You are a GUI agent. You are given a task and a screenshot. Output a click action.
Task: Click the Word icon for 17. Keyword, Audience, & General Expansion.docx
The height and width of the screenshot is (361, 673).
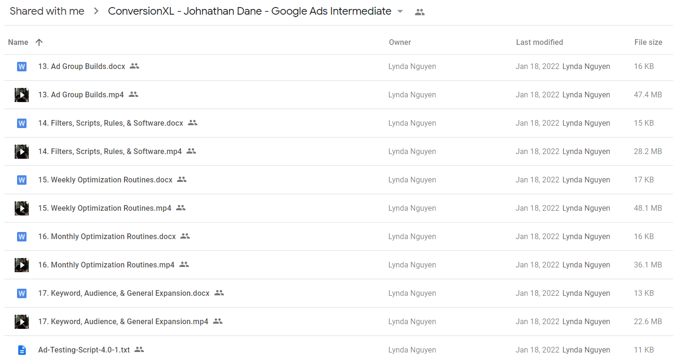(x=22, y=293)
